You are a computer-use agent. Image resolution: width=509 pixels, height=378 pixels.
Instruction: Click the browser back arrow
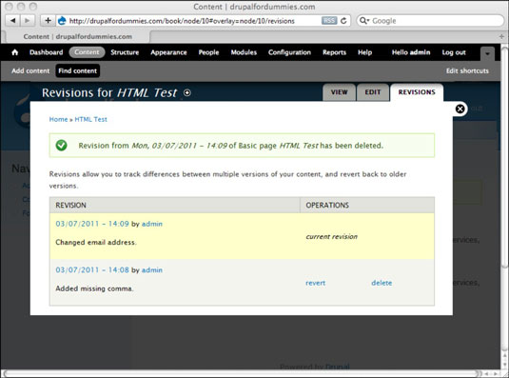coord(13,21)
